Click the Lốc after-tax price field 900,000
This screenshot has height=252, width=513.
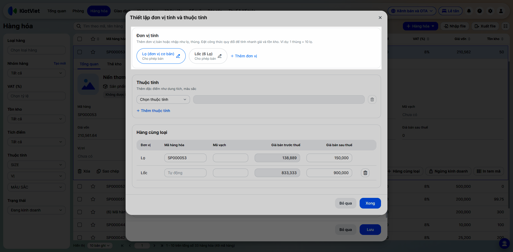329,173
